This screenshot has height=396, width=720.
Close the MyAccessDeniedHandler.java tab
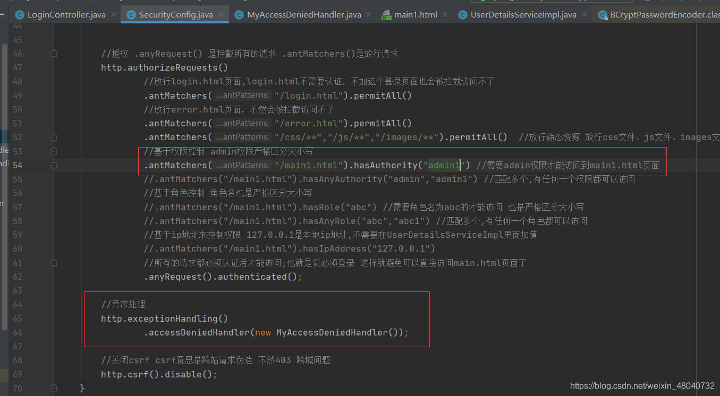click(369, 15)
